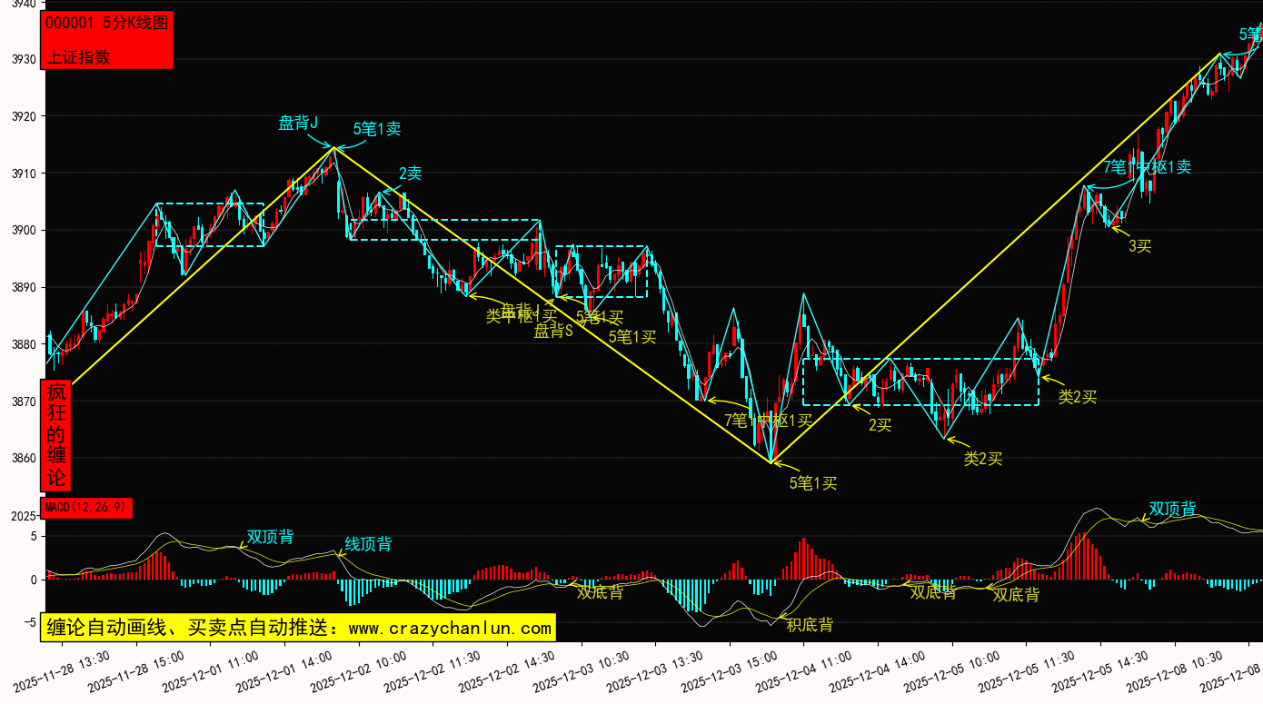
Task: Click the vertical "疯狂的缠论" watermark box
Action: 56,435
